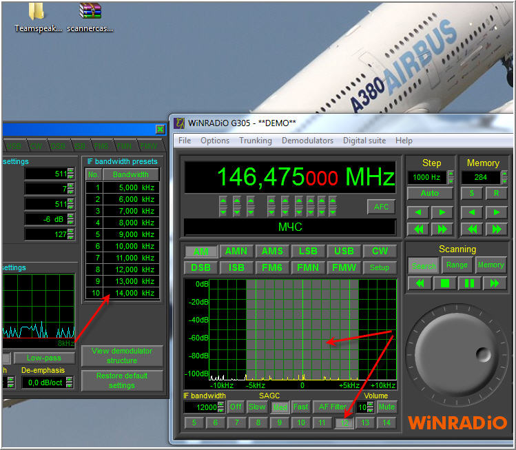
Task: Click the WiNRADiO title bar app icon
Action: click(x=179, y=123)
